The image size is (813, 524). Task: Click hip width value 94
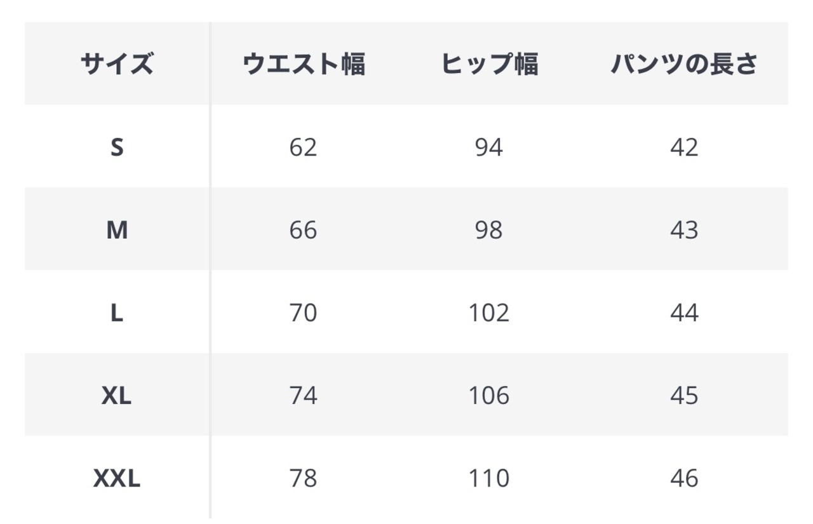489,147
